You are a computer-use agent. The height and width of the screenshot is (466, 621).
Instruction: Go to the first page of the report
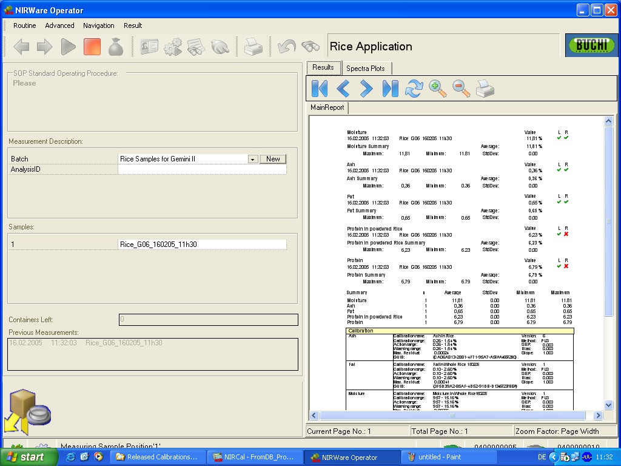coord(320,89)
